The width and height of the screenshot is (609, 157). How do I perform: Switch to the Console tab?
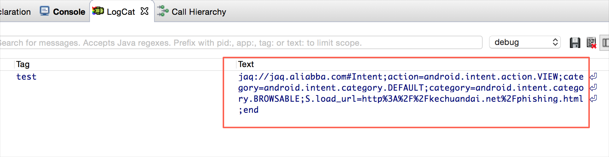(69, 12)
